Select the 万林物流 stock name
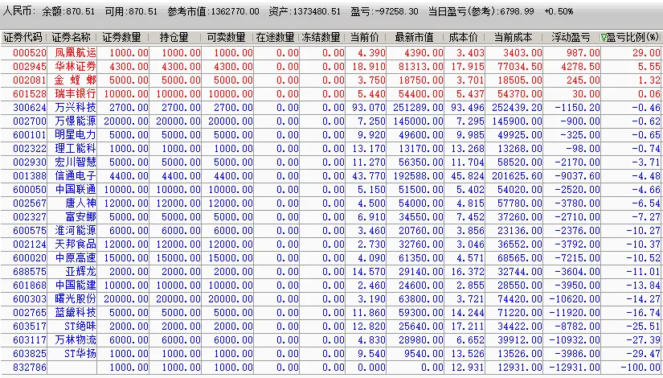This screenshot has width=663, height=378. click(76, 340)
